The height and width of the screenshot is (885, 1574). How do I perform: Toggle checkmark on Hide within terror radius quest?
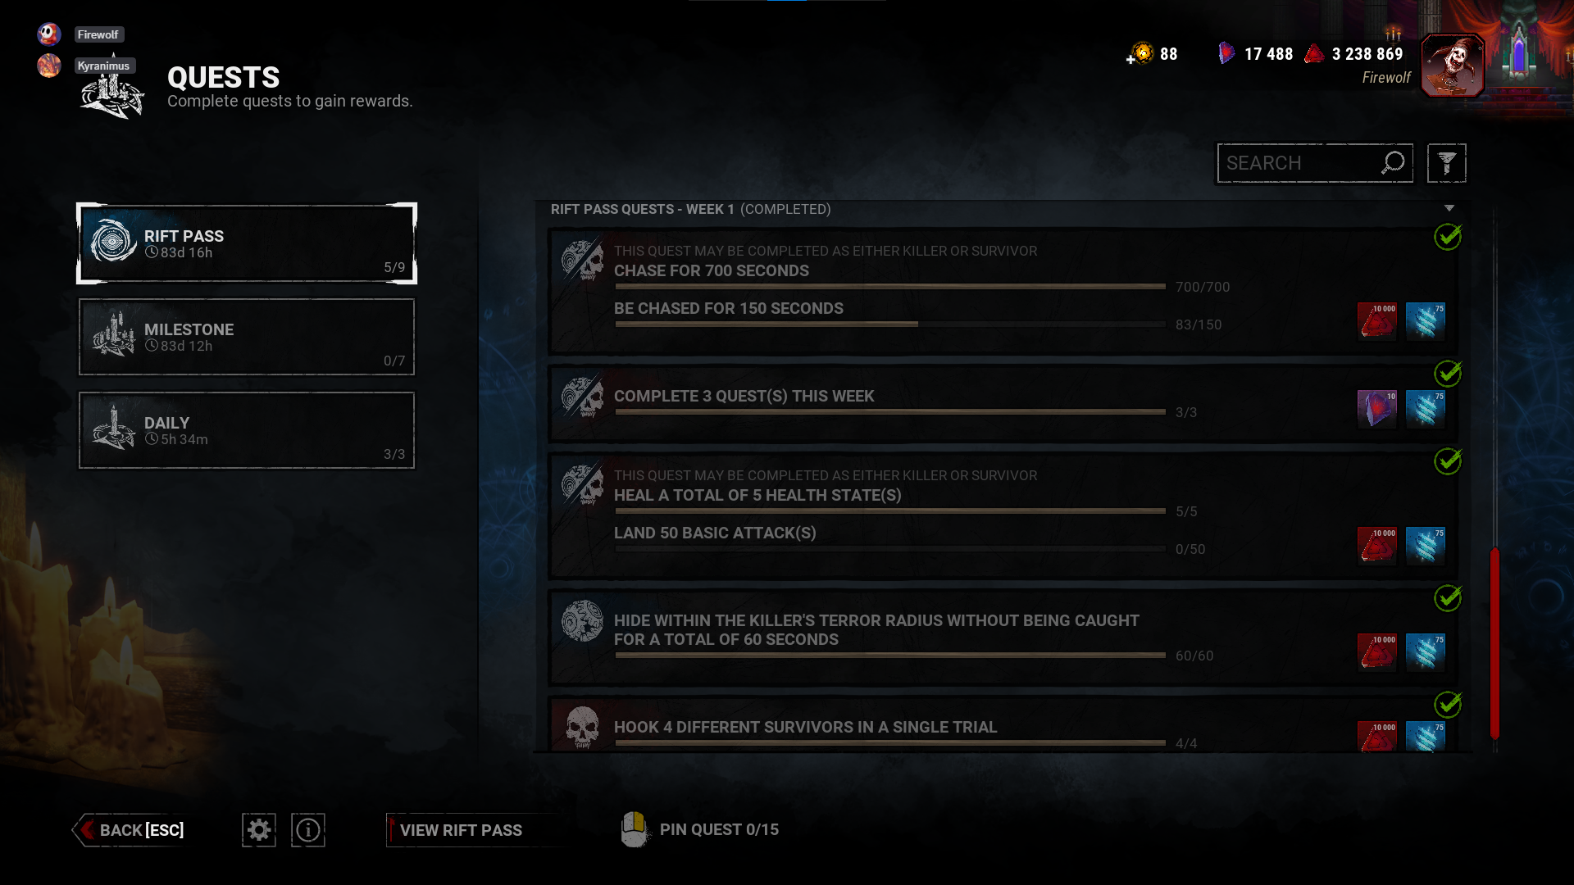click(1448, 598)
